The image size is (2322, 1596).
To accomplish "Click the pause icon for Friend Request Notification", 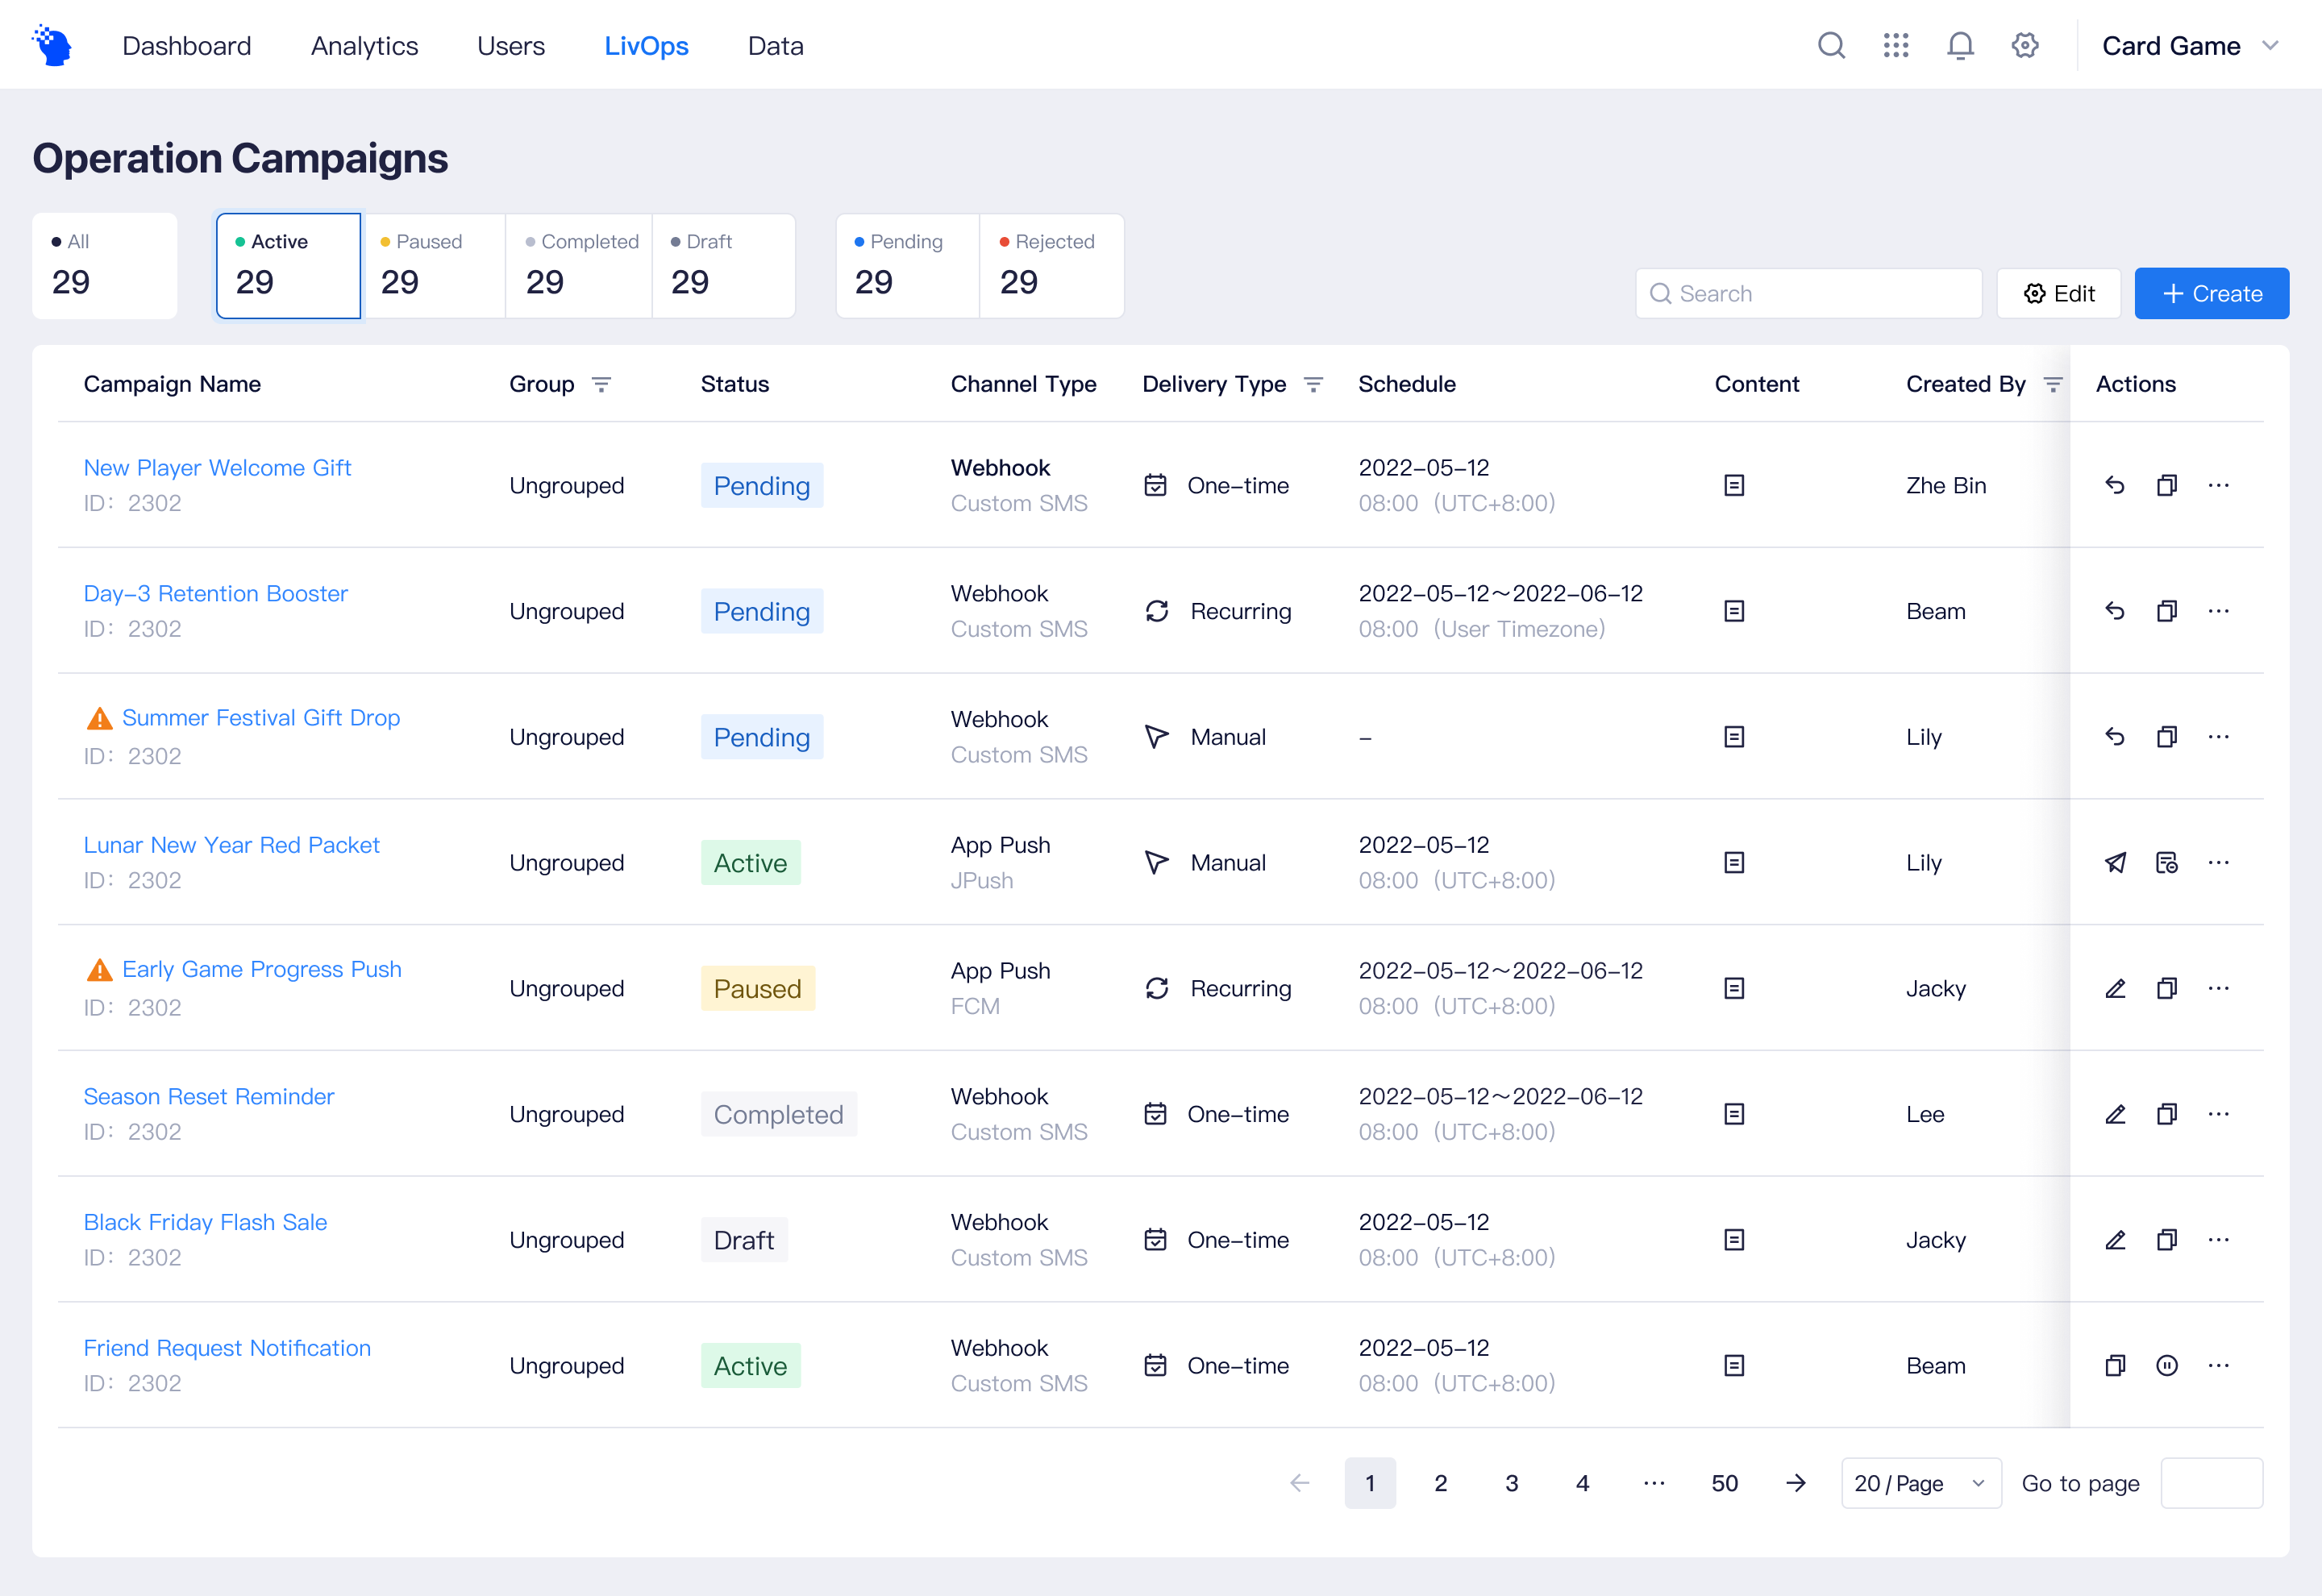I will point(2166,1366).
